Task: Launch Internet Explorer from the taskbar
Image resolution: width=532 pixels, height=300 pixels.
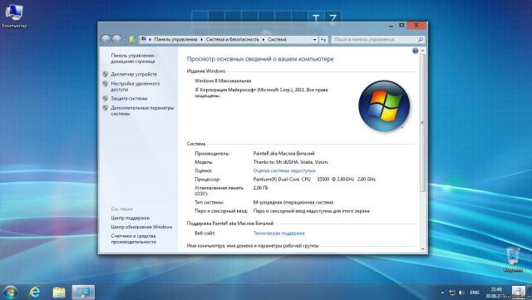Action: (x=35, y=293)
